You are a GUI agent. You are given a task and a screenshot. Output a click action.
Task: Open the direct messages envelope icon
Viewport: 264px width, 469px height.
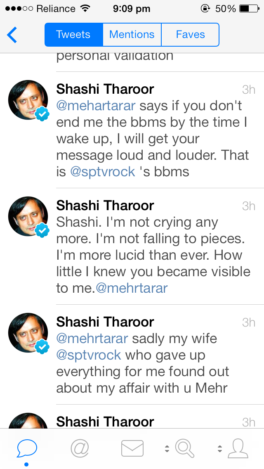pos(132,448)
